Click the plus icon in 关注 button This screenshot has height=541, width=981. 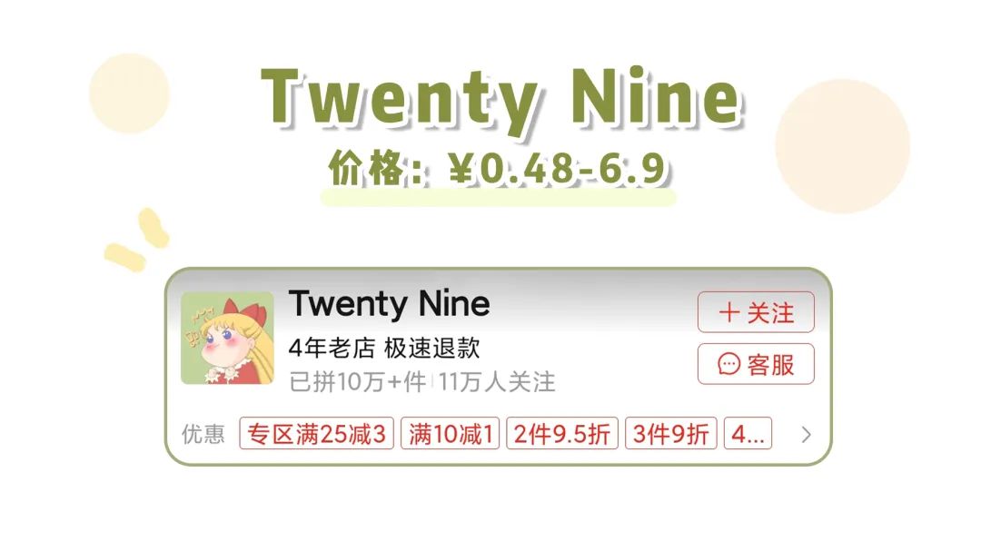[x=728, y=312]
